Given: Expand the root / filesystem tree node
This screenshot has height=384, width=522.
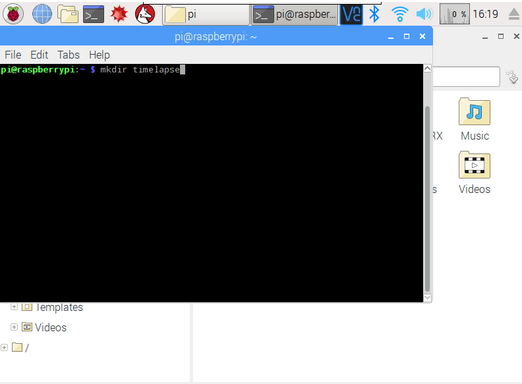Looking at the screenshot, I should click(x=5, y=347).
